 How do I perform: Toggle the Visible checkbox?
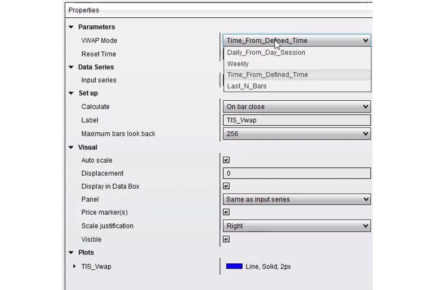(226, 239)
